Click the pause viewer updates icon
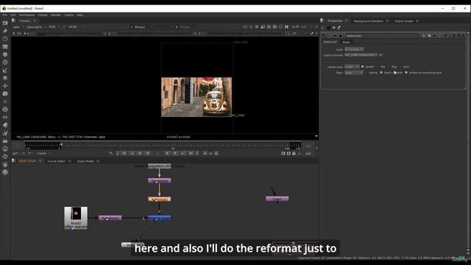This screenshot has height=265, width=471. coord(286,26)
